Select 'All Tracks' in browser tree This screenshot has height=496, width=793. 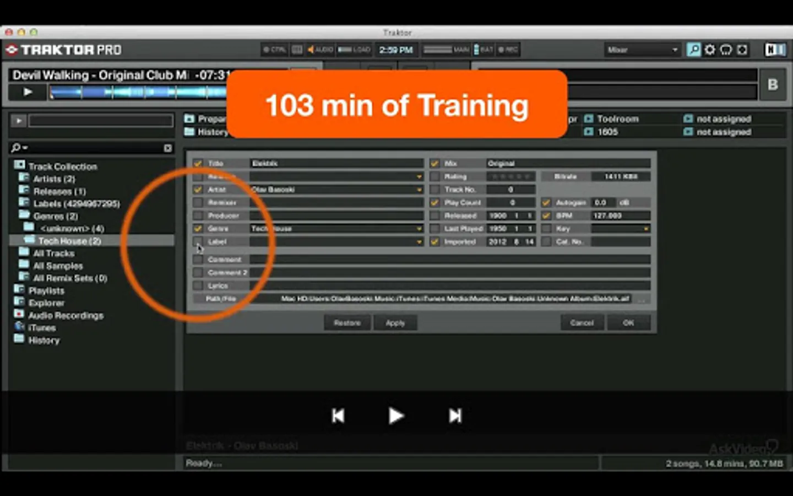coord(54,254)
